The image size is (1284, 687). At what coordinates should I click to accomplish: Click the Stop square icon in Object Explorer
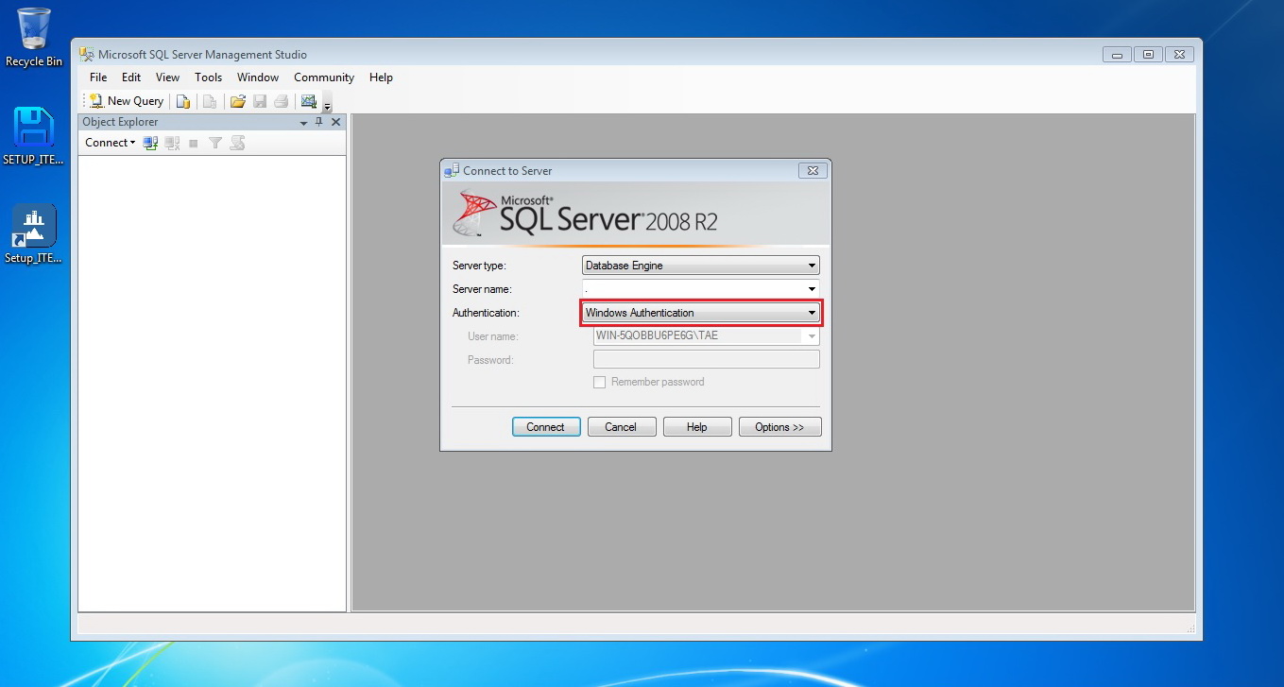pos(194,143)
